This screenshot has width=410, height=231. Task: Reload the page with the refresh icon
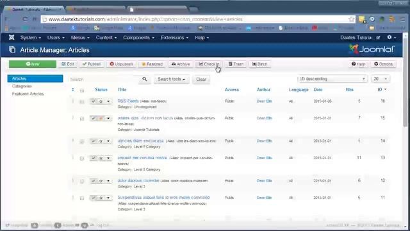coord(25,19)
